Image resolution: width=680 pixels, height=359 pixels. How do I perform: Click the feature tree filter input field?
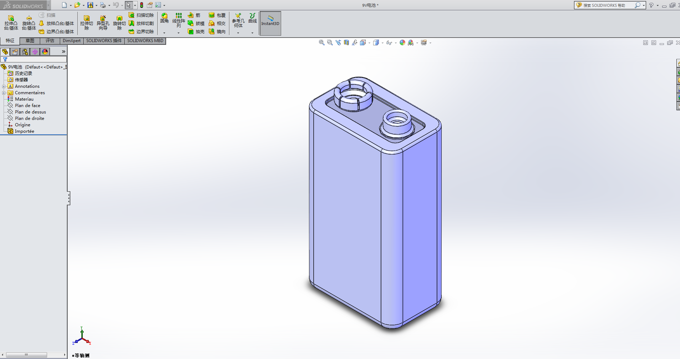click(34, 59)
